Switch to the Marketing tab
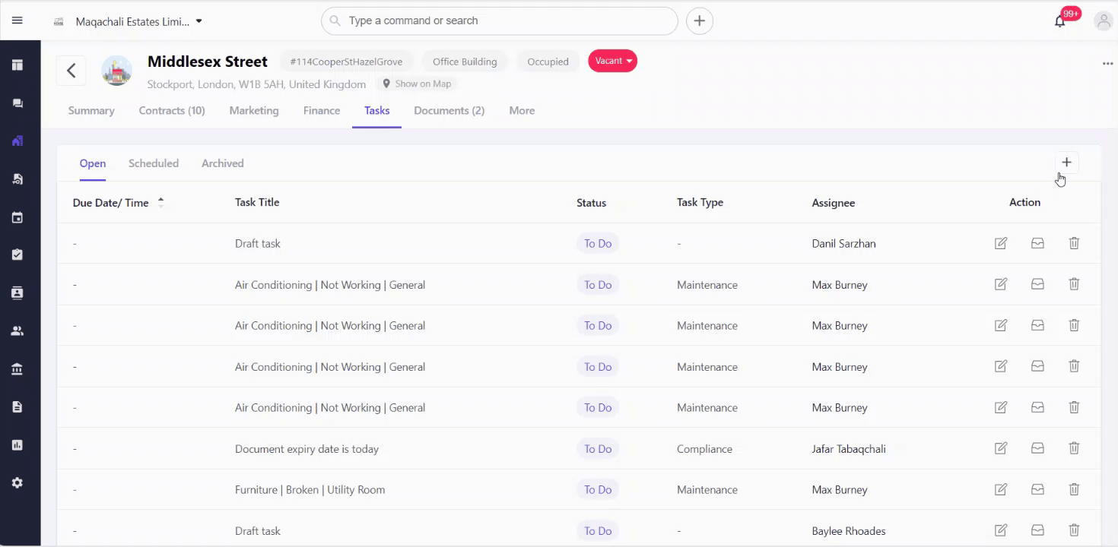1118x547 pixels. [x=254, y=111]
